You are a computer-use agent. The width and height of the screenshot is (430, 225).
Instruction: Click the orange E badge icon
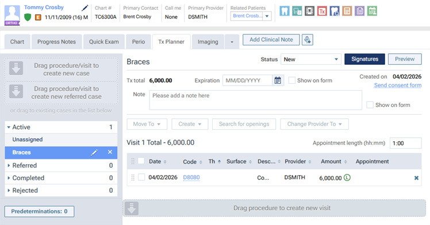[38, 17]
